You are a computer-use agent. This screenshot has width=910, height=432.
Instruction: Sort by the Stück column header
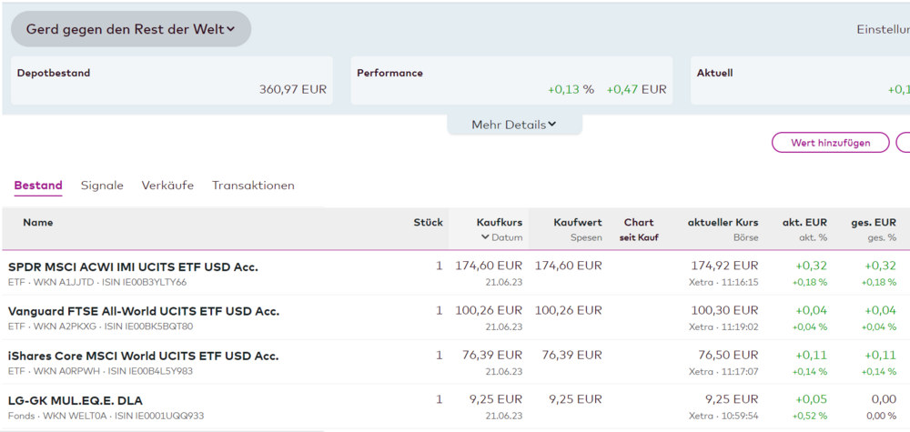point(428,222)
